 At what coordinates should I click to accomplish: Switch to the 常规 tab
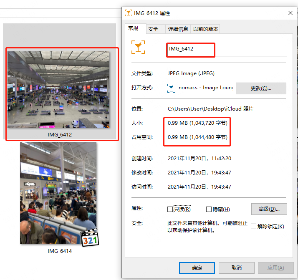pyautogui.click(x=135, y=28)
